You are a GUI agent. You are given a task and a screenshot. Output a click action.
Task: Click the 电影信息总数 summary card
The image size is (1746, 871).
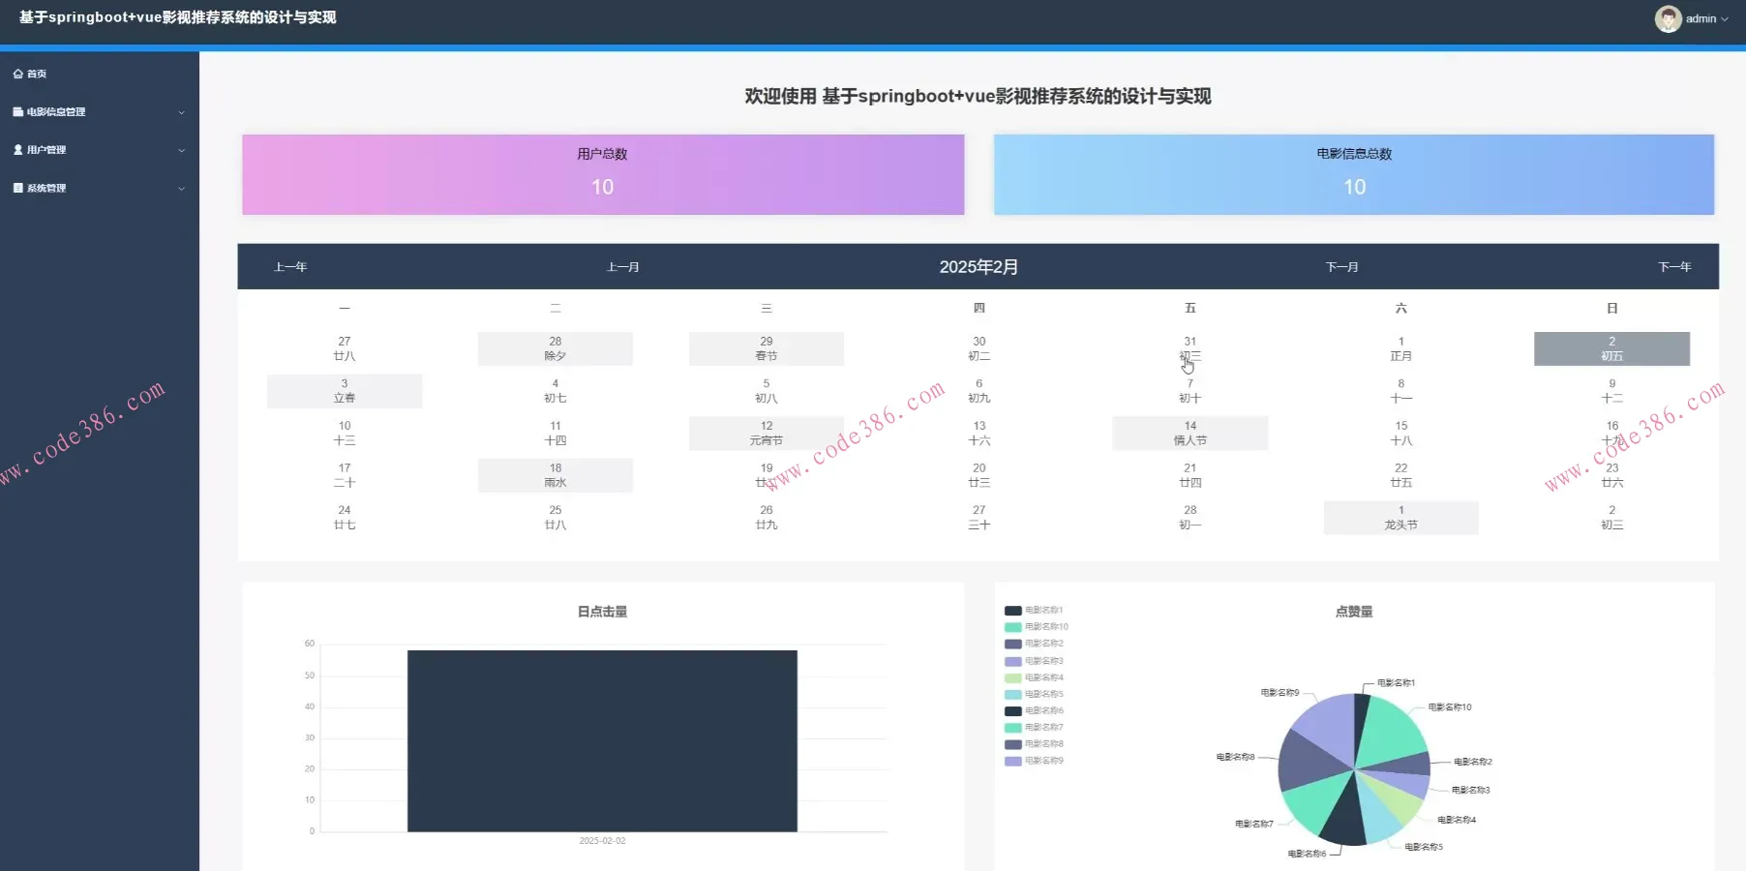1354,174
